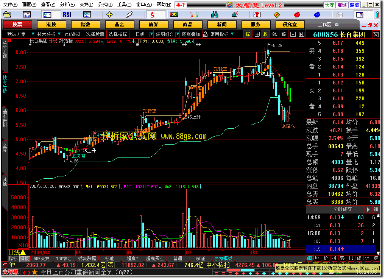Open the 分析(A) menu
Viewport: 385px width, 279px height.
(67, 5)
